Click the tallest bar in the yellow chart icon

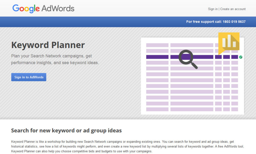pos(230,41)
